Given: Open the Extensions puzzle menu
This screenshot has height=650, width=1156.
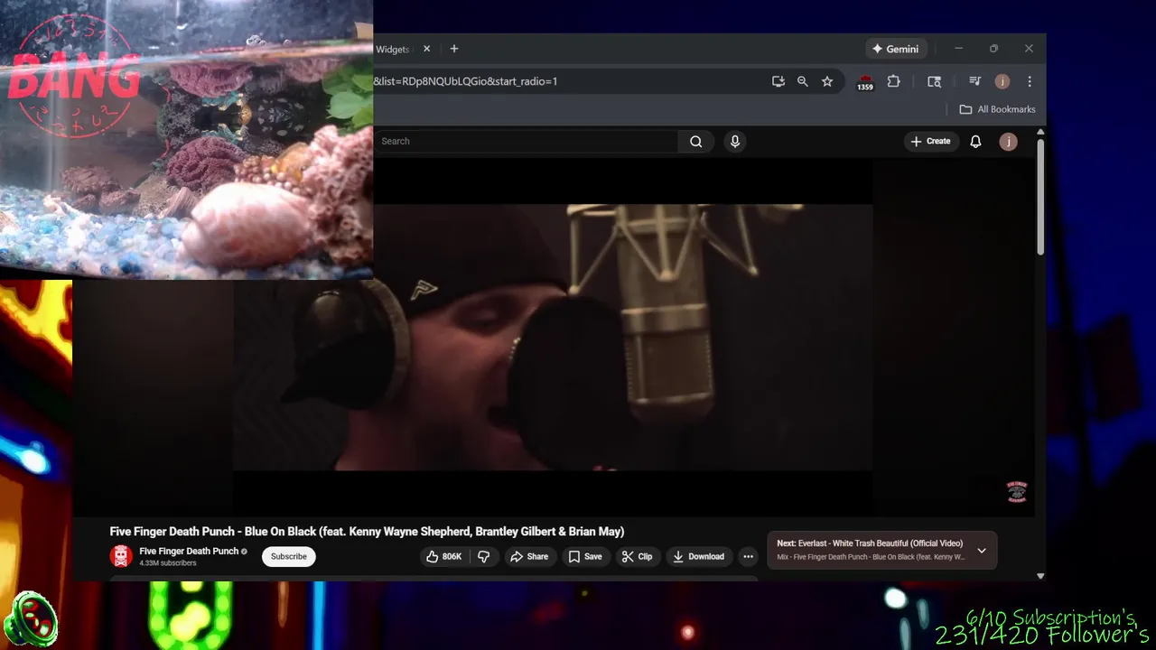Looking at the screenshot, I should (x=894, y=81).
